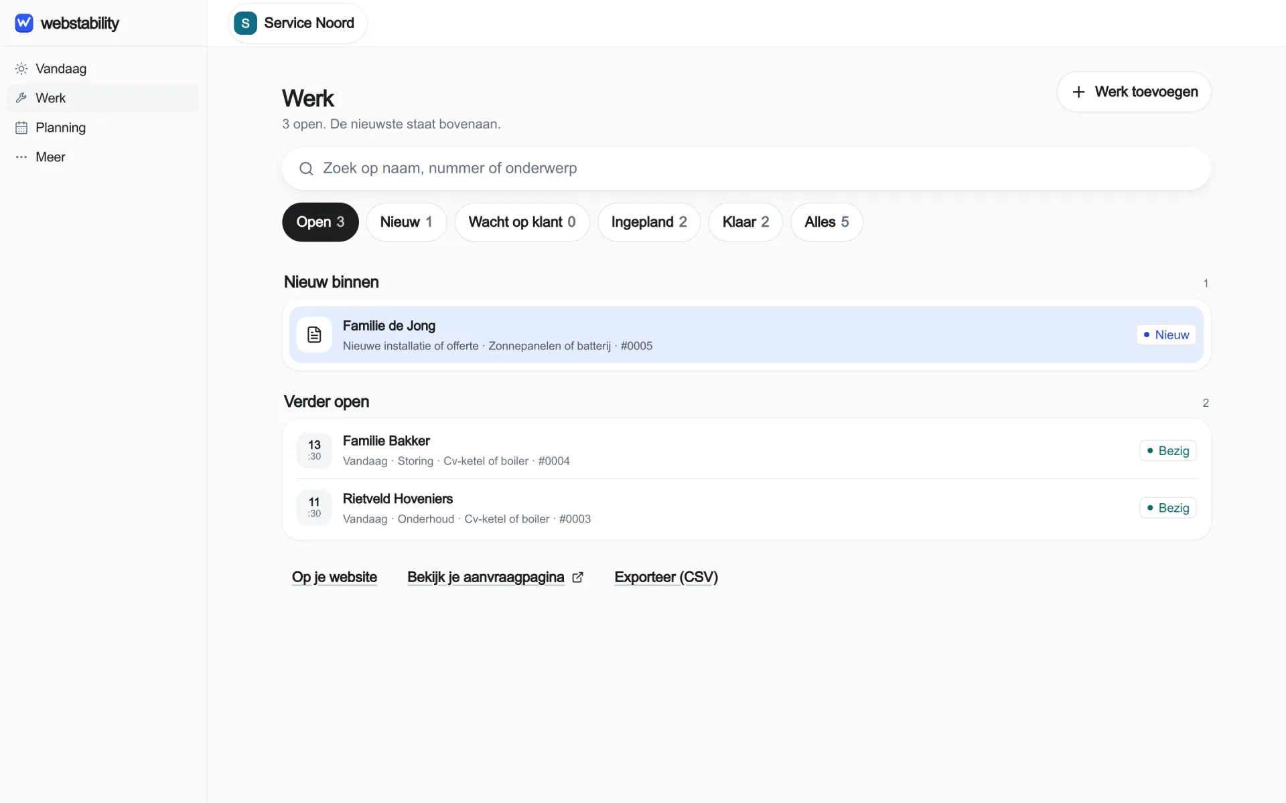This screenshot has height=803, width=1286.
Task: Click the webstability logo icon
Action: click(x=23, y=23)
